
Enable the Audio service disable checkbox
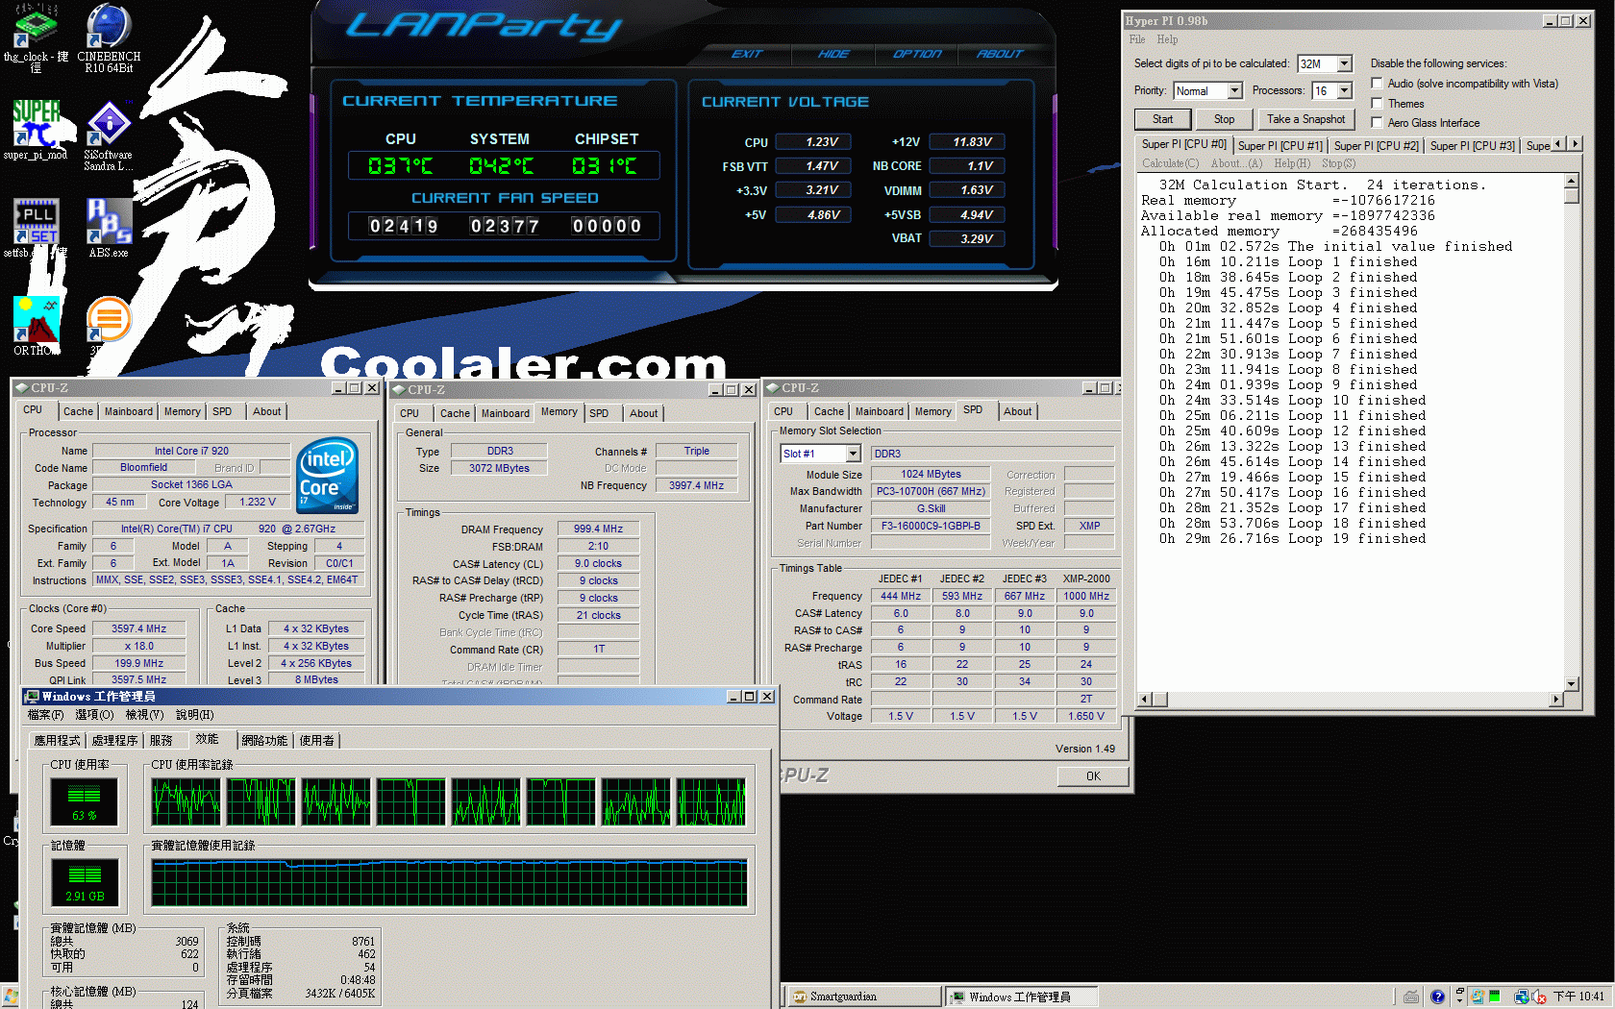pyautogui.click(x=1377, y=84)
